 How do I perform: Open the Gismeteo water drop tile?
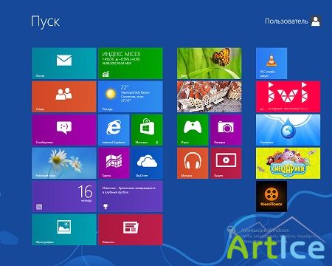[x=288, y=130]
